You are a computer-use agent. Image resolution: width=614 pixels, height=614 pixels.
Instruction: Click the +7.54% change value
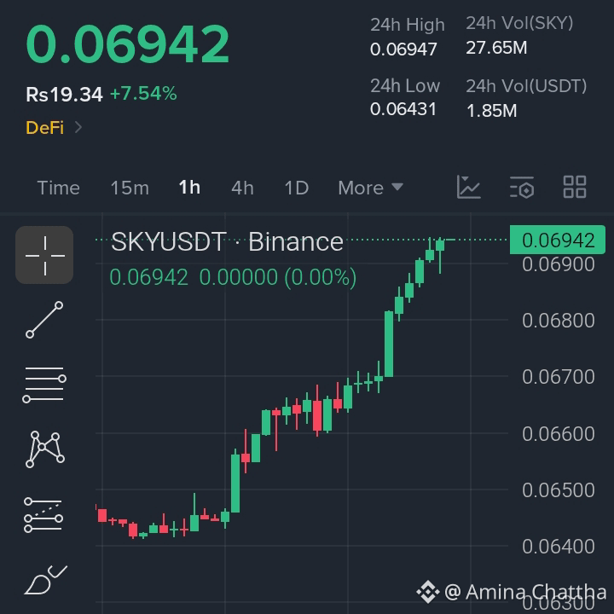click(x=143, y=94)
